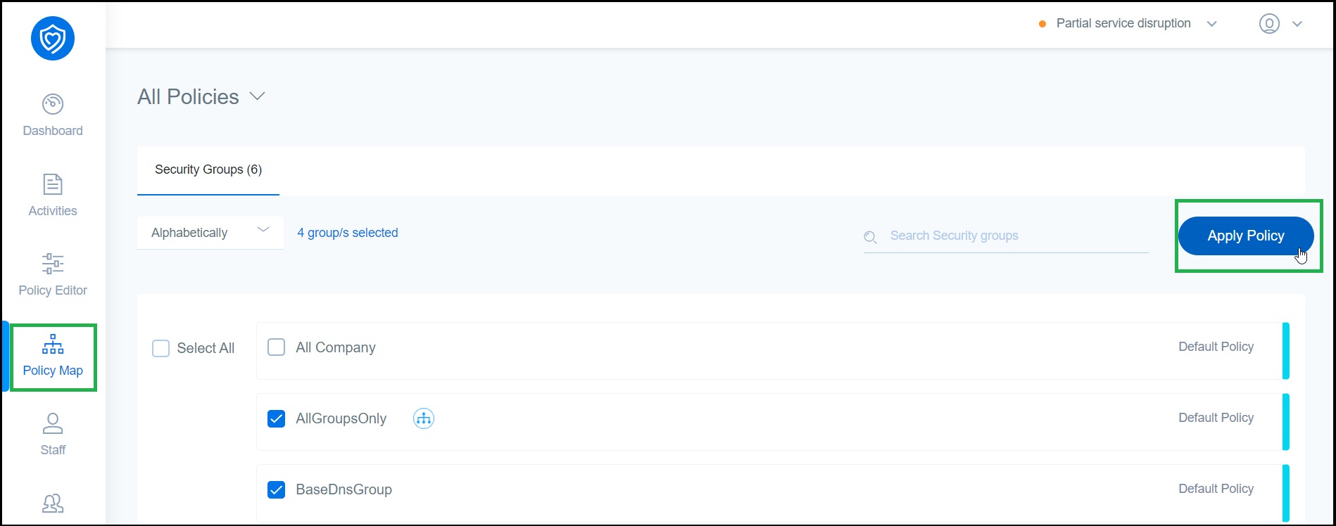Click Default Policy in BaseDnsGroup row

(x=1216, y=489)
